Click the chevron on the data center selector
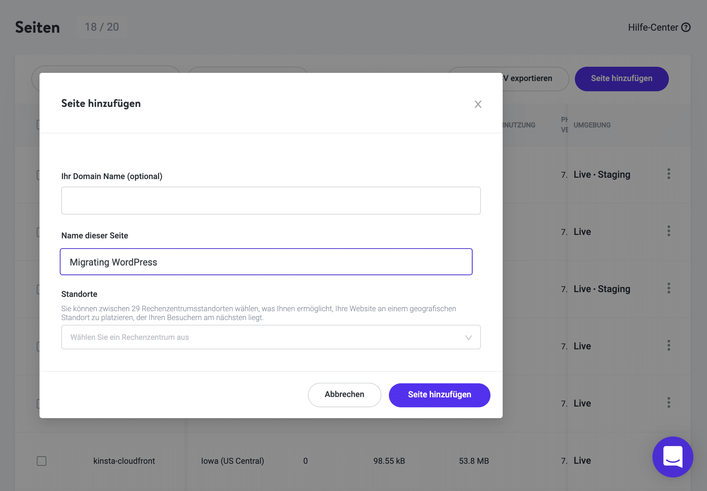The image size is (707, 491). pyautogui.click(x=469, y=337)
